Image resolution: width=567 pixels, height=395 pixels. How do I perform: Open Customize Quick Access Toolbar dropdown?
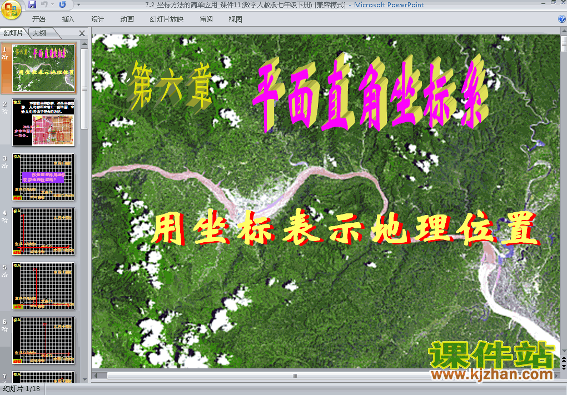click(78, 4)
